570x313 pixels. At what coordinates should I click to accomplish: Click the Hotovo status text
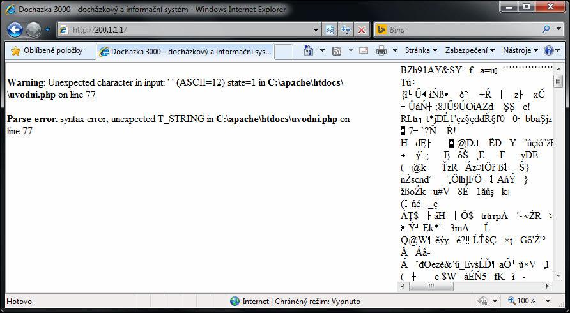[x=19, y=302]
